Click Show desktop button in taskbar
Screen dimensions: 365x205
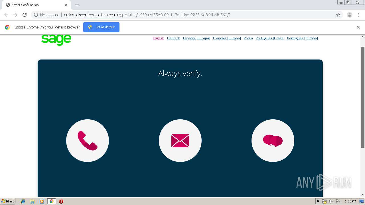point(362,201)
